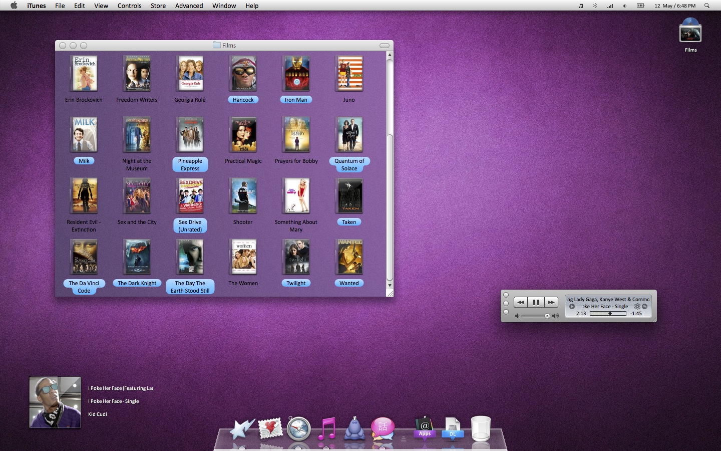Viewport: 721px width, 451px height.
Task: Click the Twilight film cover
Action: (296, 257)
